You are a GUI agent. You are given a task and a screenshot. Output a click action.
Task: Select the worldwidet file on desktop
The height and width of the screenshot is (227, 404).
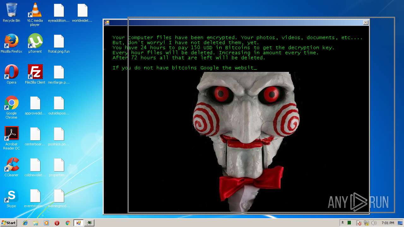82,13
